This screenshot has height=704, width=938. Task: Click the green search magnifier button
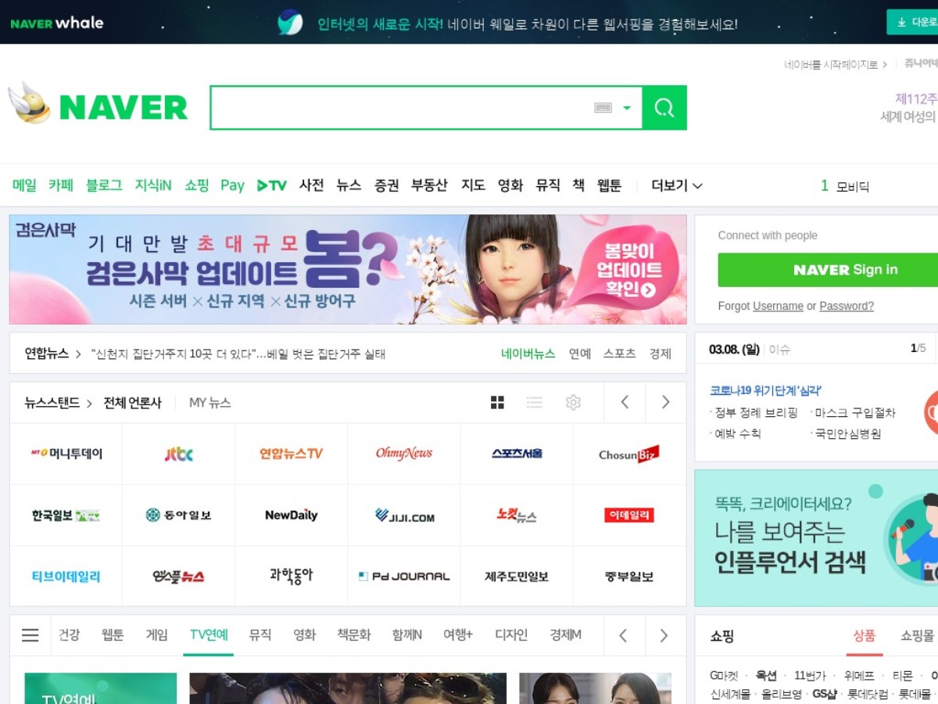click(664, 107)
